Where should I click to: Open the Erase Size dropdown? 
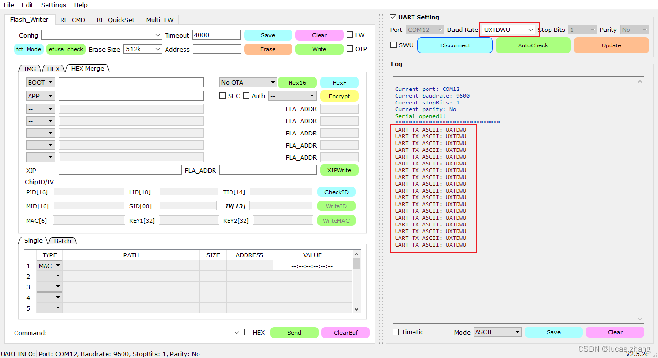click(142, 49)
